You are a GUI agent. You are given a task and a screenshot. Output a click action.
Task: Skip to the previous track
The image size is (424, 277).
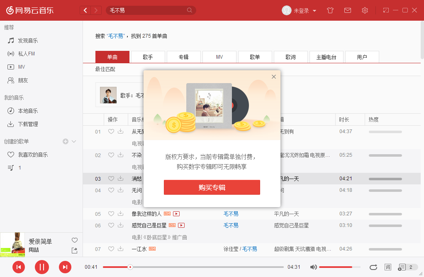click(19, 267)
